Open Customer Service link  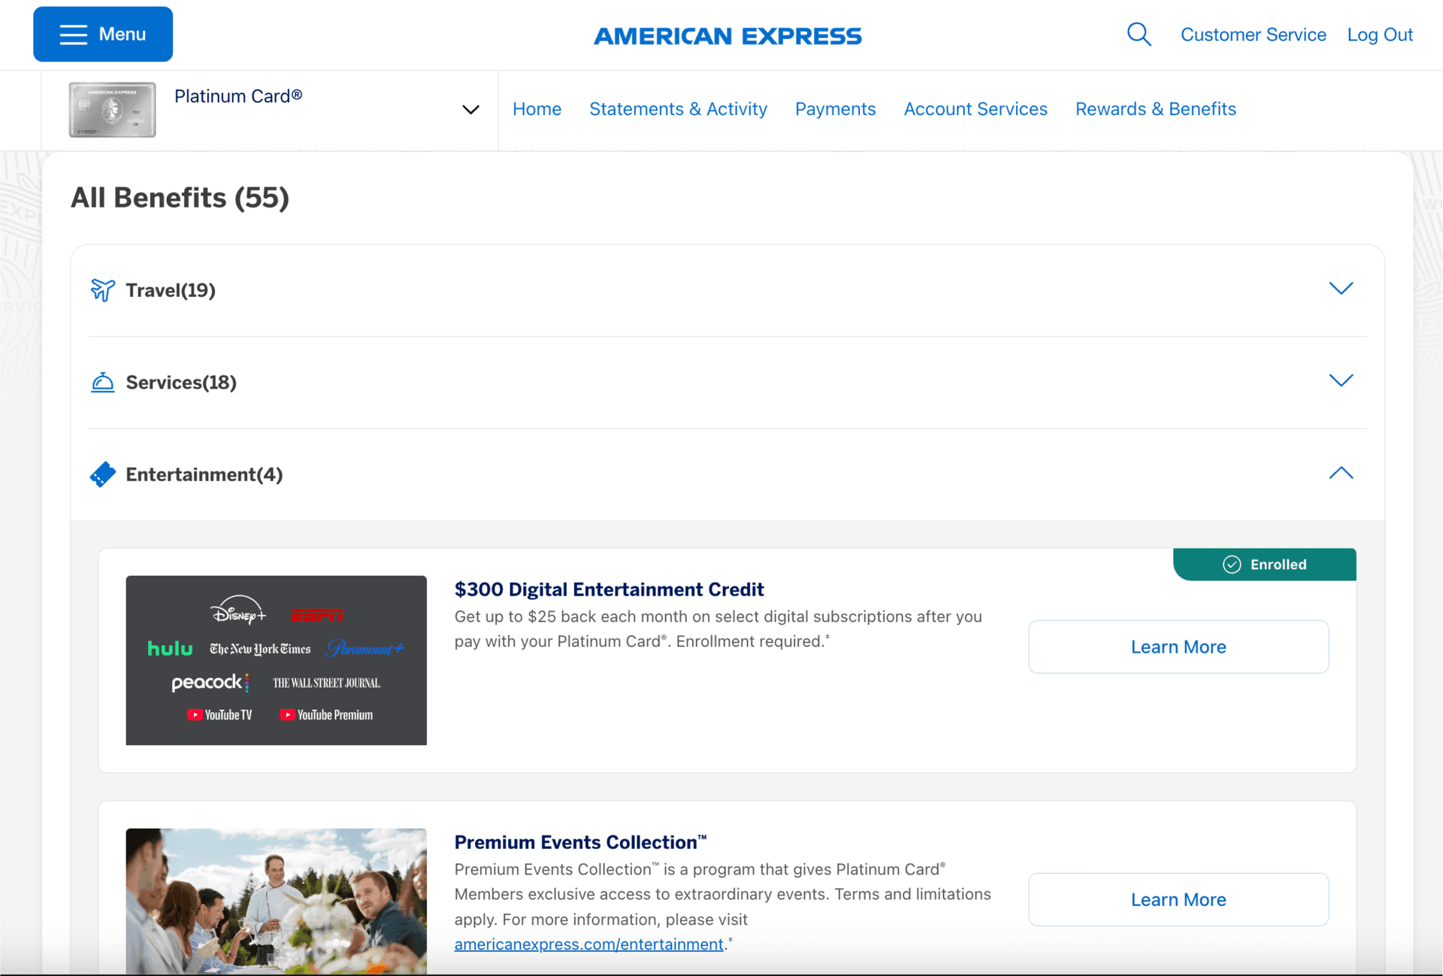click(x=1253, y=35)
